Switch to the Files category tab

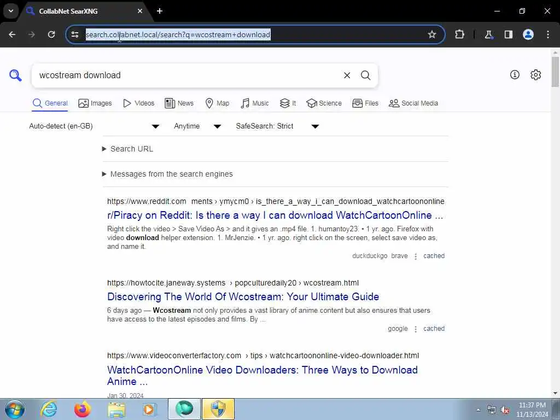click(x=365, y=103)
